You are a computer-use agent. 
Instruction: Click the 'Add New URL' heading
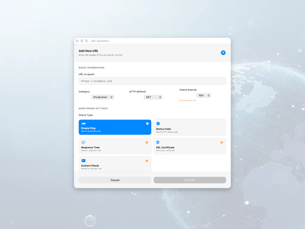88,51
